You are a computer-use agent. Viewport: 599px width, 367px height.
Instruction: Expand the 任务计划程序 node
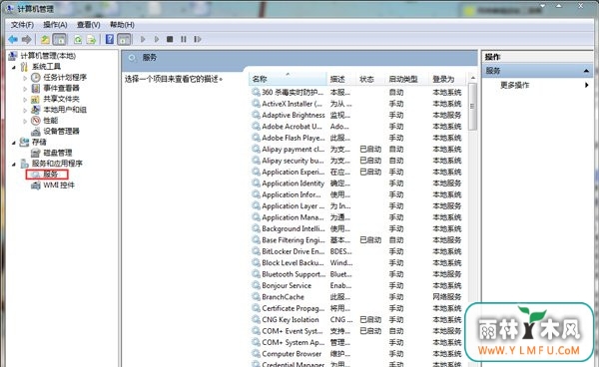coord(25,78)
